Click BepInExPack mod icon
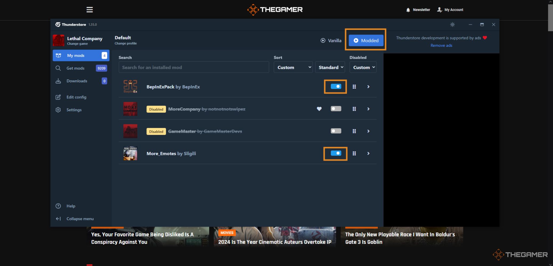The width and height of the screenshot is (553, 266). click(130, 86)
